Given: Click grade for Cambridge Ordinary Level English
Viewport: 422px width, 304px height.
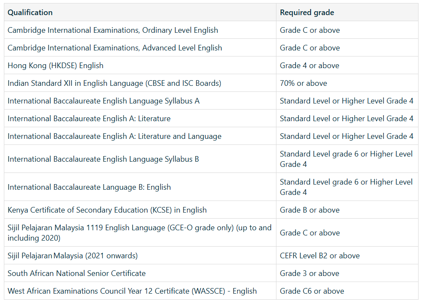Looking at the screenshot, I should tap(347, 30).
